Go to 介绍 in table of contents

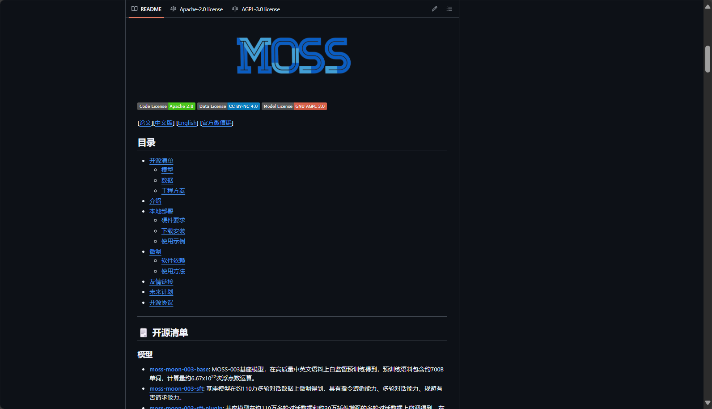[155, 201]
